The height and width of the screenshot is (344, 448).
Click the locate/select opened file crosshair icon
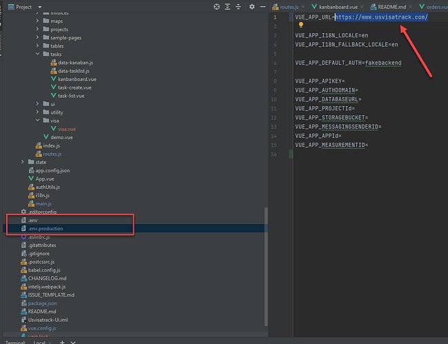click(216, 7)
